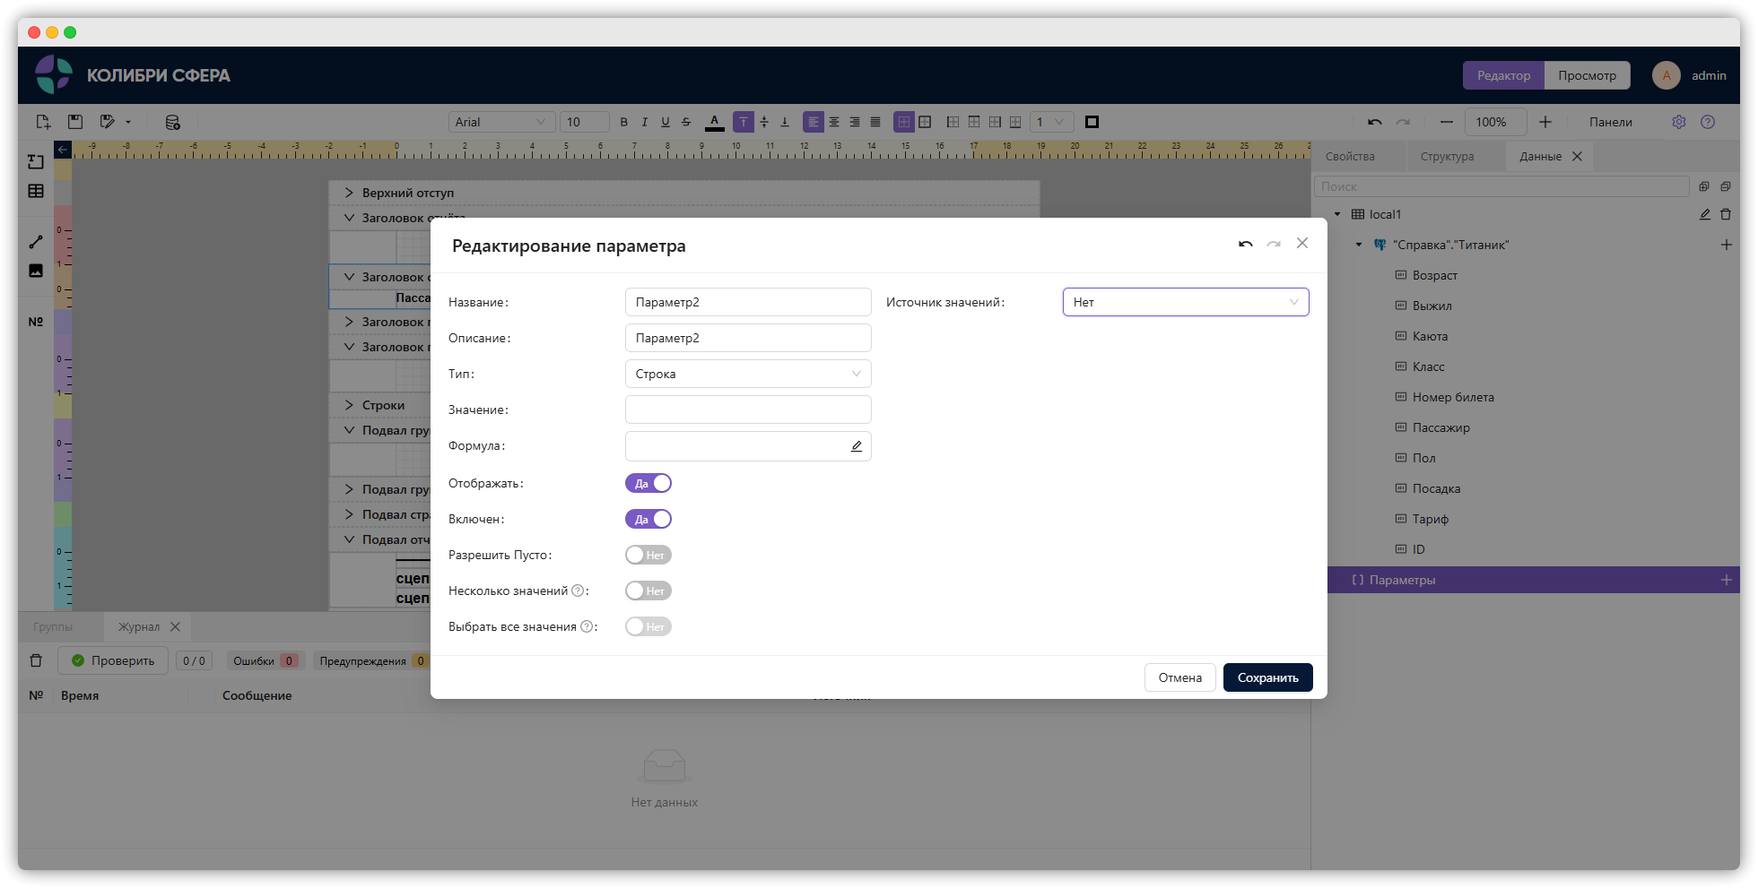Toggle italic formatting

pyautogui.click(x=645, y=122)
